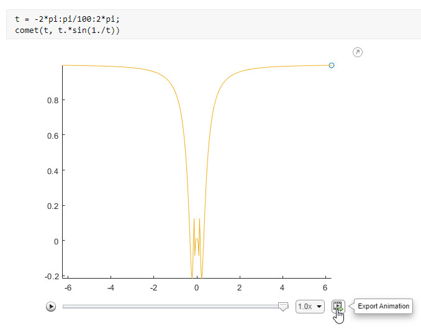Click x-axis tick label -4

click(x=111, y=288)
